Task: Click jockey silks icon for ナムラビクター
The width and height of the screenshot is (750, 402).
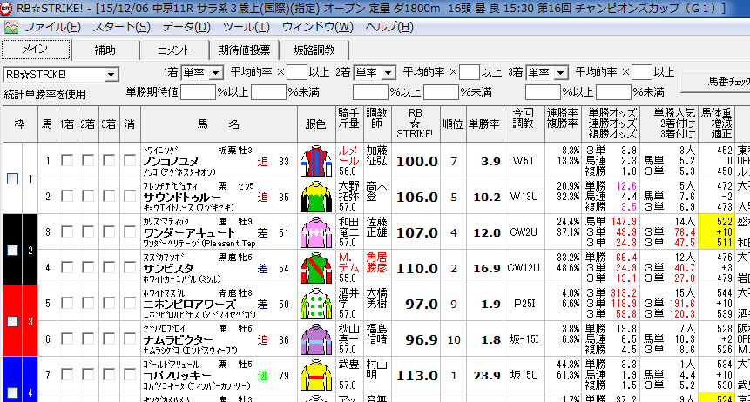Action: click(x=315, y=340)
